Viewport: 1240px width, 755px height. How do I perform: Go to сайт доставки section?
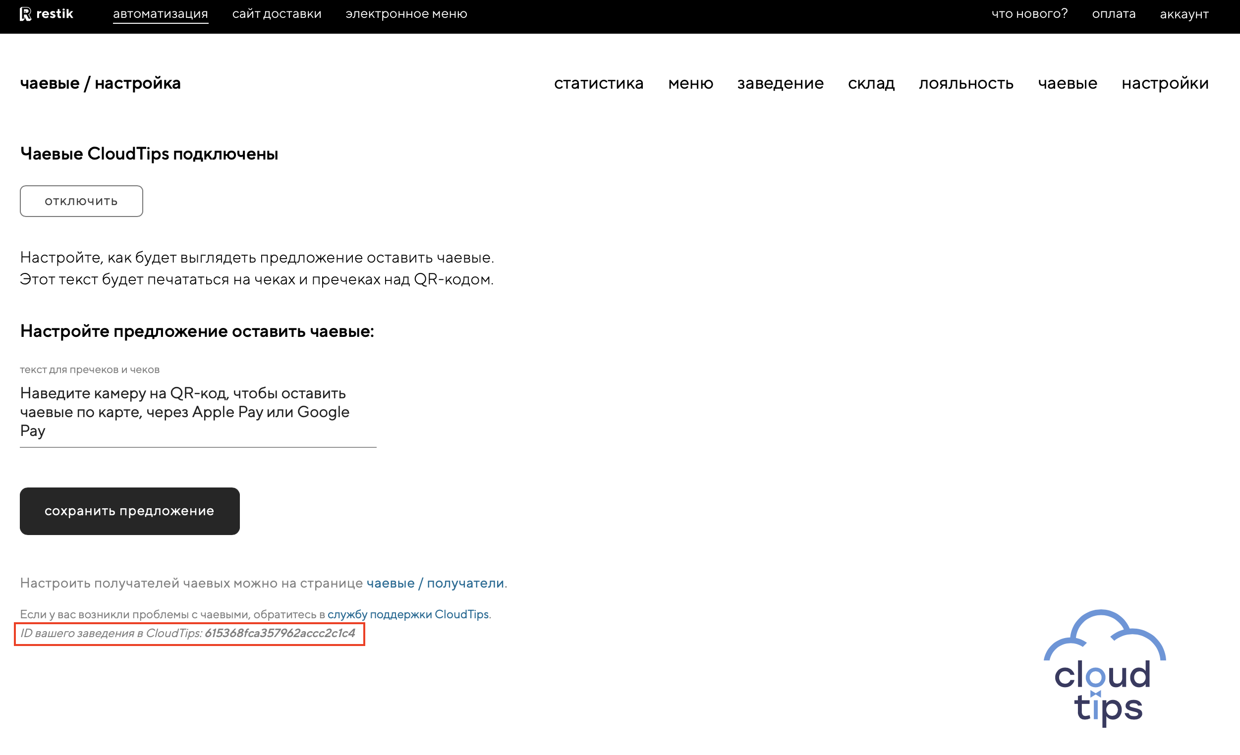277,14
